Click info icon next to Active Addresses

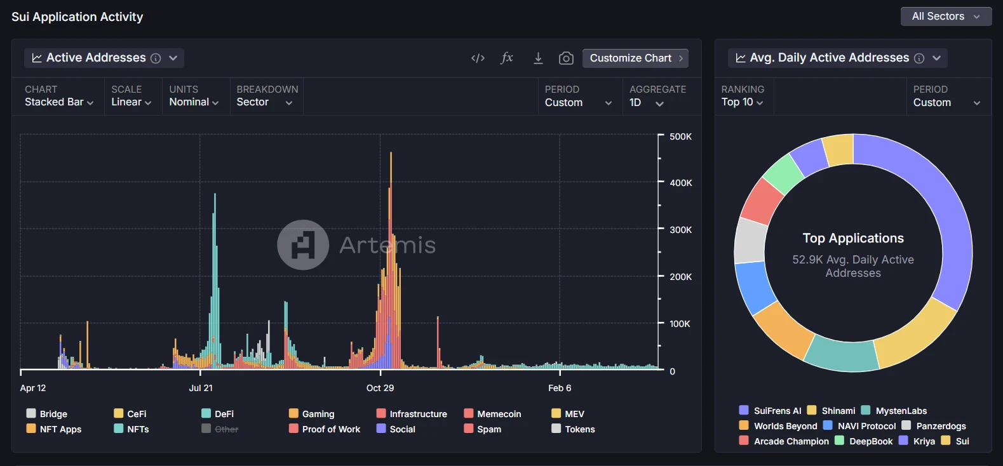(x=156, y=58)
